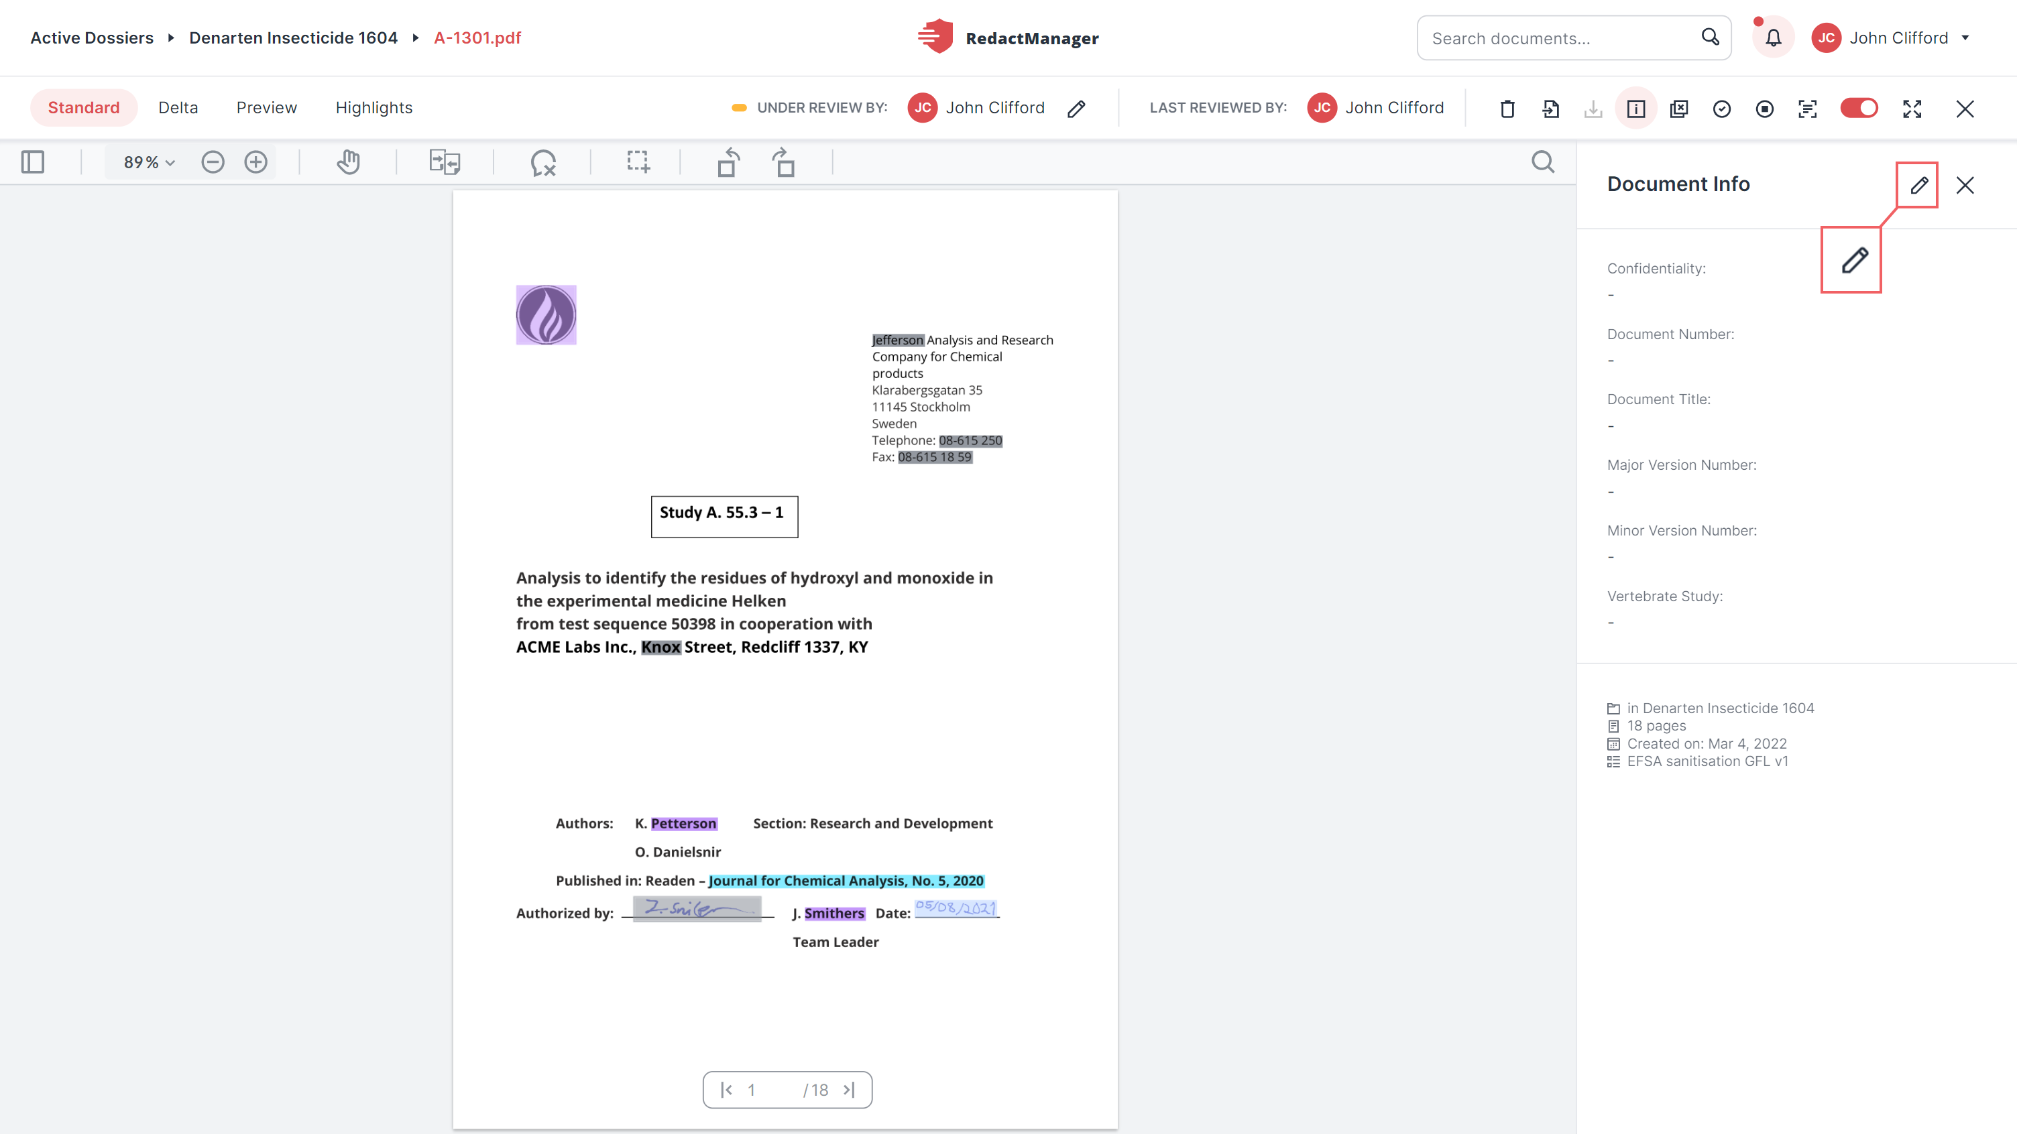The image size is (2017, 1134).
Task: Rotate page counterclockwise
Action: [x=728, y=162]
